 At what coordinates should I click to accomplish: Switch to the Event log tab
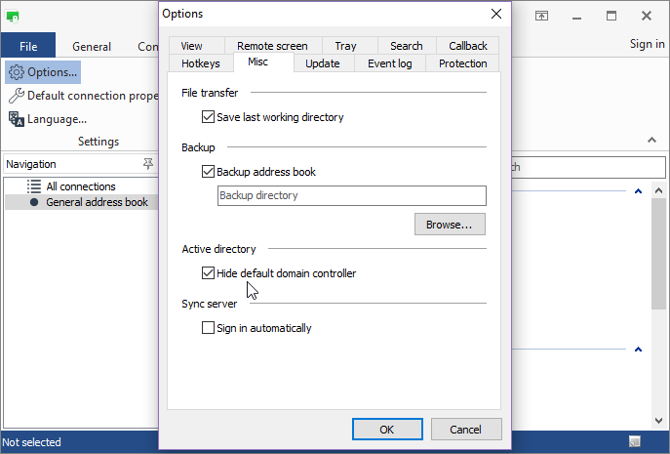[x=389, y=63]
